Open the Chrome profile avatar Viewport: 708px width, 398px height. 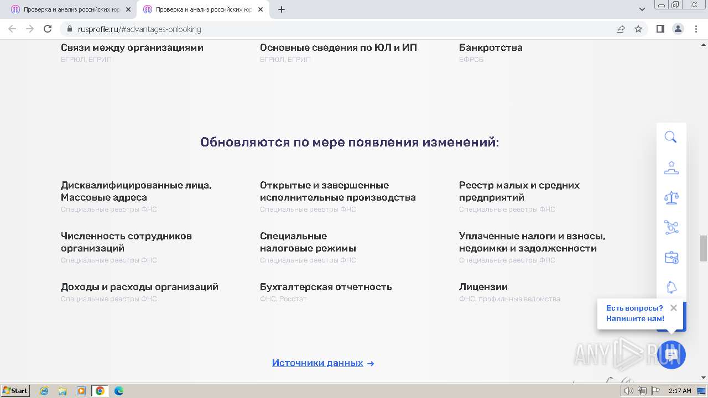[678, 29]
